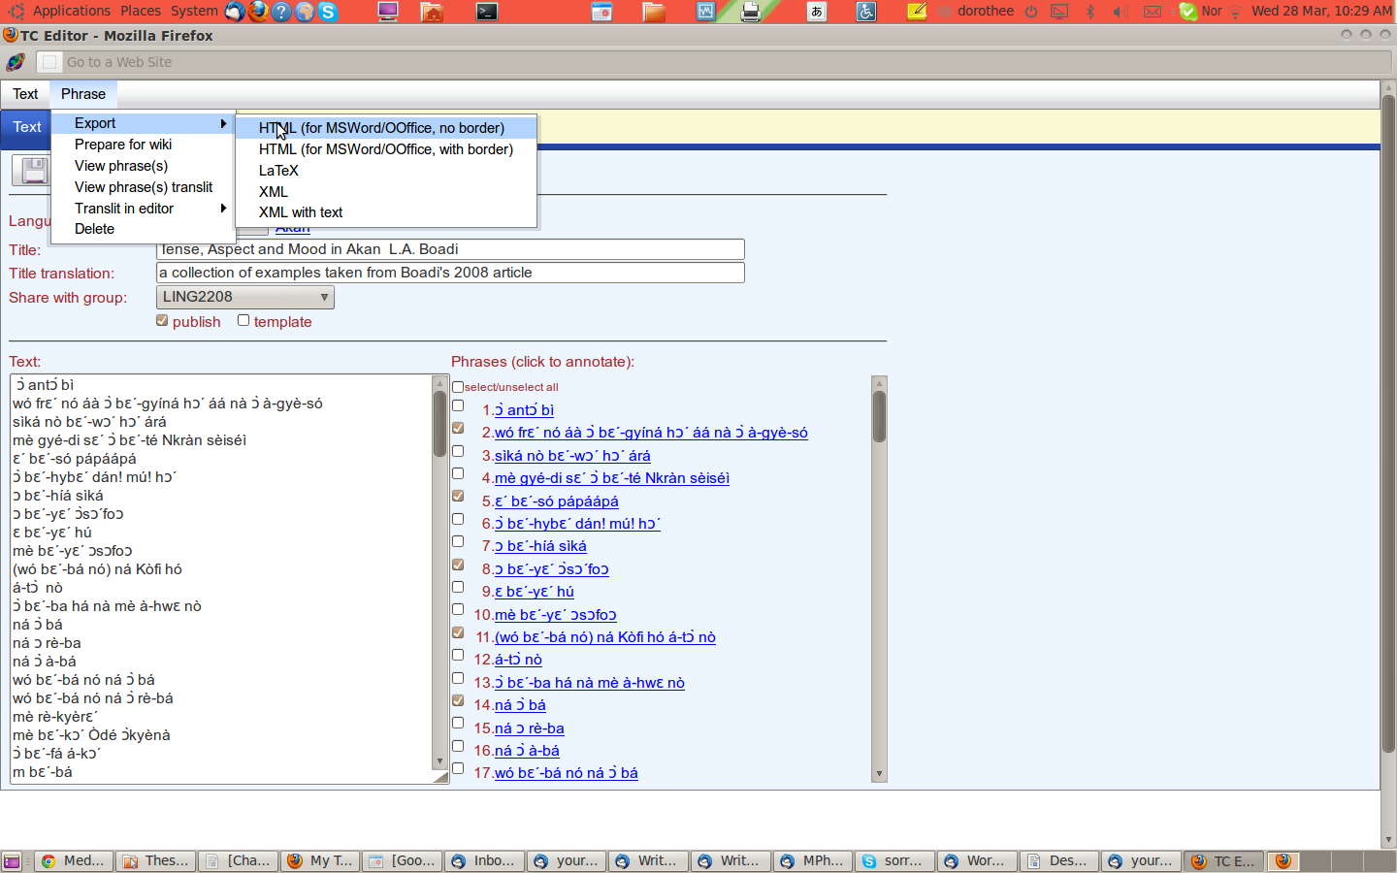Expand the Translit in editor submenu
Image resolution: width=1397 pixels, height=873 pixels.
pos(143,209)
